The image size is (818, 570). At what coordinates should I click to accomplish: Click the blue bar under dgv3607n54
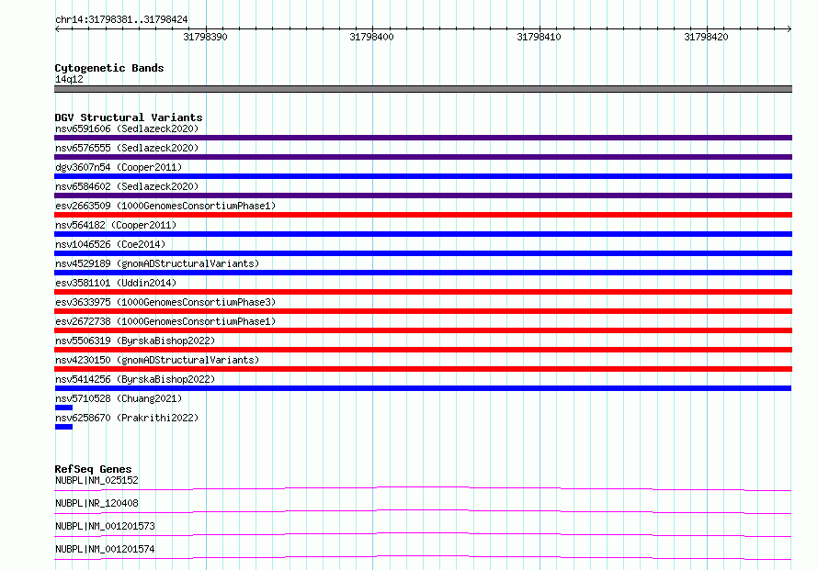point(423,176)
